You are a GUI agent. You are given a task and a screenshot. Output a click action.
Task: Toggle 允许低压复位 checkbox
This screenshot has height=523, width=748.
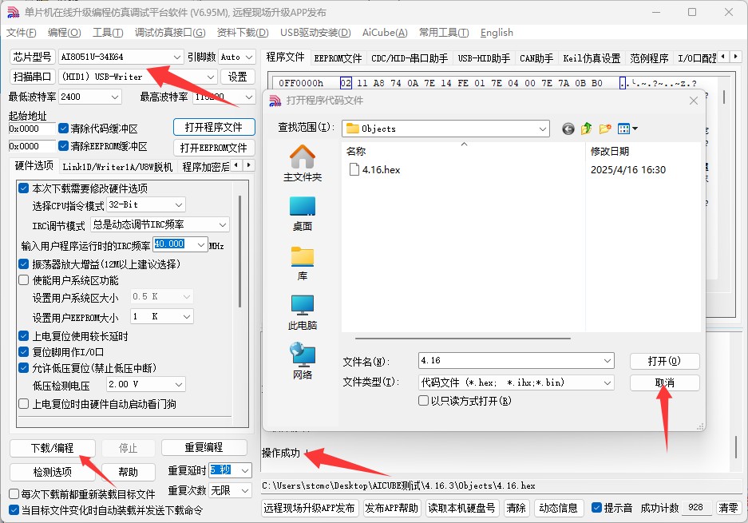coord(24,368)
